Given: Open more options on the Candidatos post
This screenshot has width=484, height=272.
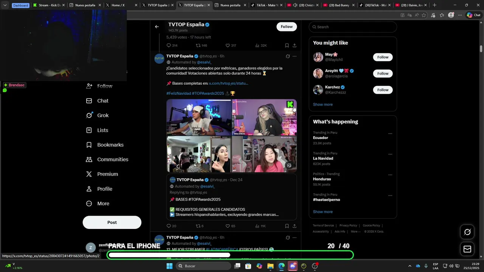Looking at the screenshot, I should pos(295,56).
